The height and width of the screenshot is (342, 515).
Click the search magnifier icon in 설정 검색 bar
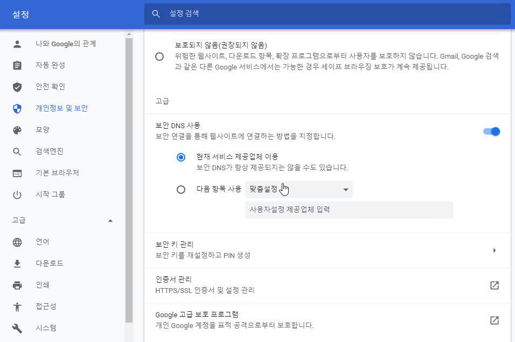click(x=156, y=14)
